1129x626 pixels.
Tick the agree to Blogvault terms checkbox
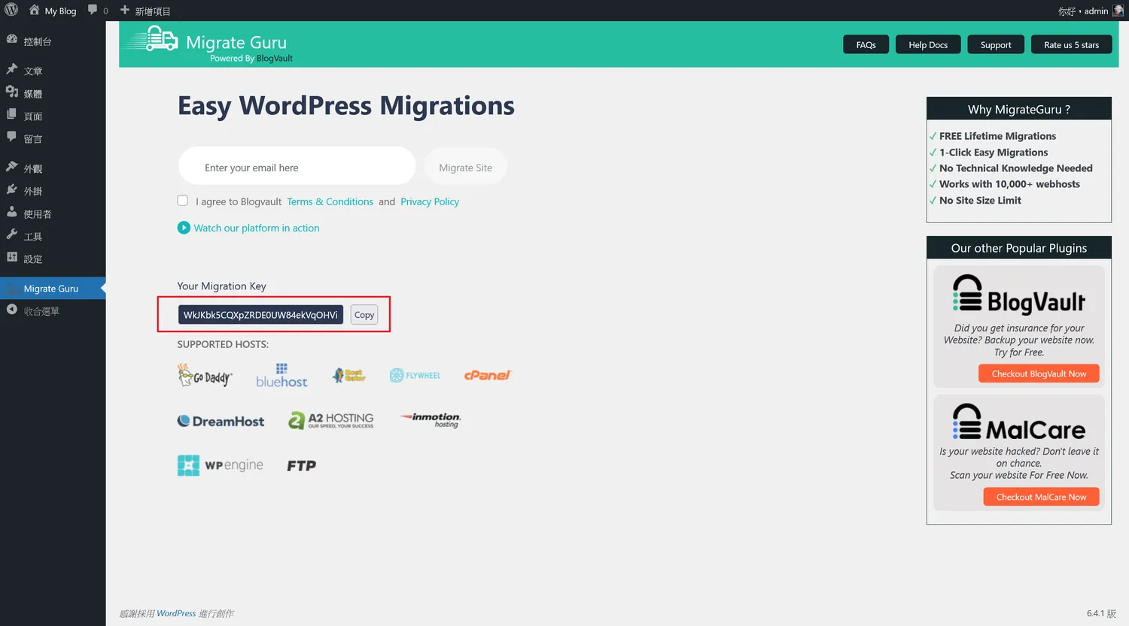coord(183,201)
